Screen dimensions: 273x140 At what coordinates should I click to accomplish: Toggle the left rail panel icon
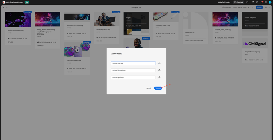pos(4,7)
